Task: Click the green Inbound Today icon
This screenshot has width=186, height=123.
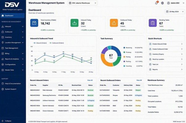Action: click(x=74, y=23)
